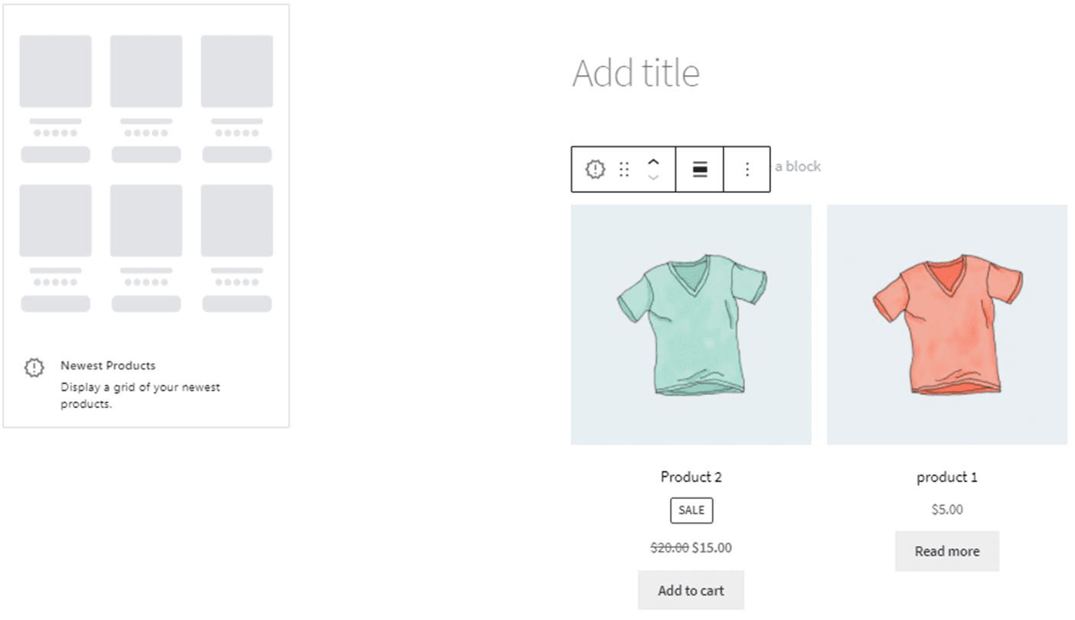The height and width of the screenshot is (620, 1075).
Task: Click the block drag handle icon
Action: pos(624,169)
